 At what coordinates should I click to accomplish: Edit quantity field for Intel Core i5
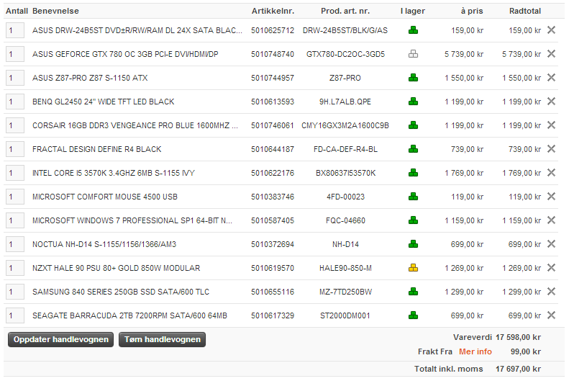15,173
